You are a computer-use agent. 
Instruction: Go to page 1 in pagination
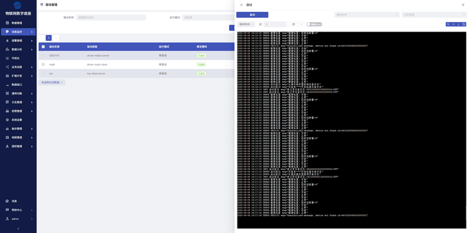[49, 38]
